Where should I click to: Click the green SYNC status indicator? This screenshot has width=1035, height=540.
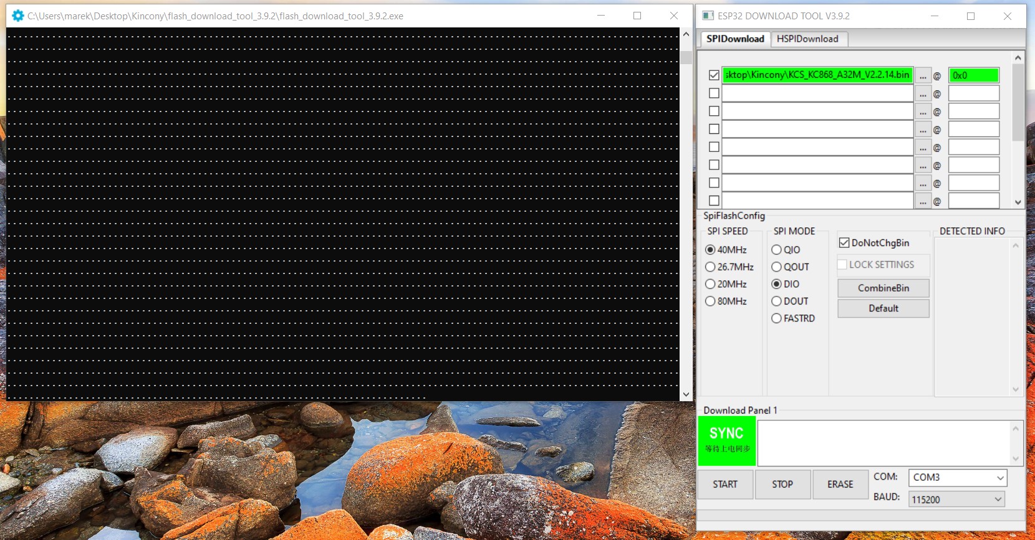point(726,441)
